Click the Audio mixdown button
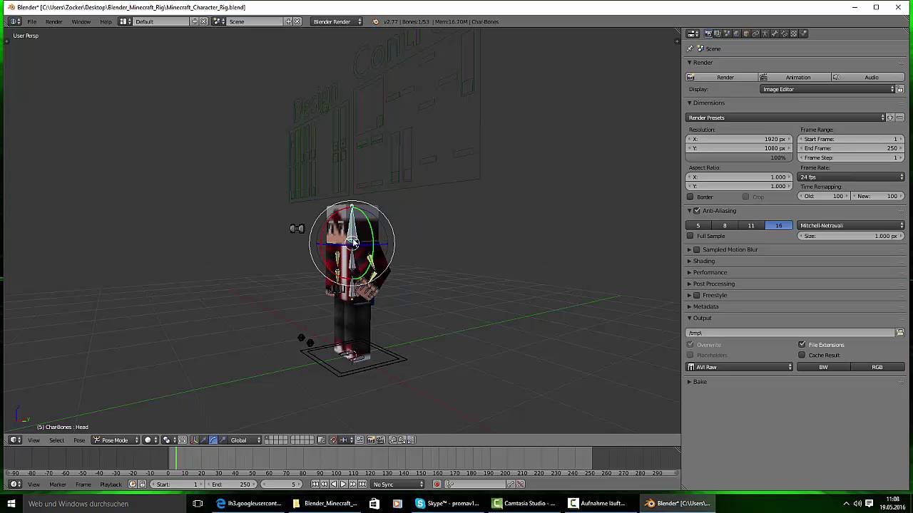Viewport: 913px width, 513px height. [867, 77]
